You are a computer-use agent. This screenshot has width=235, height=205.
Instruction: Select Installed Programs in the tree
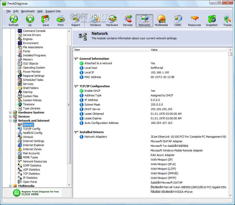32,55
